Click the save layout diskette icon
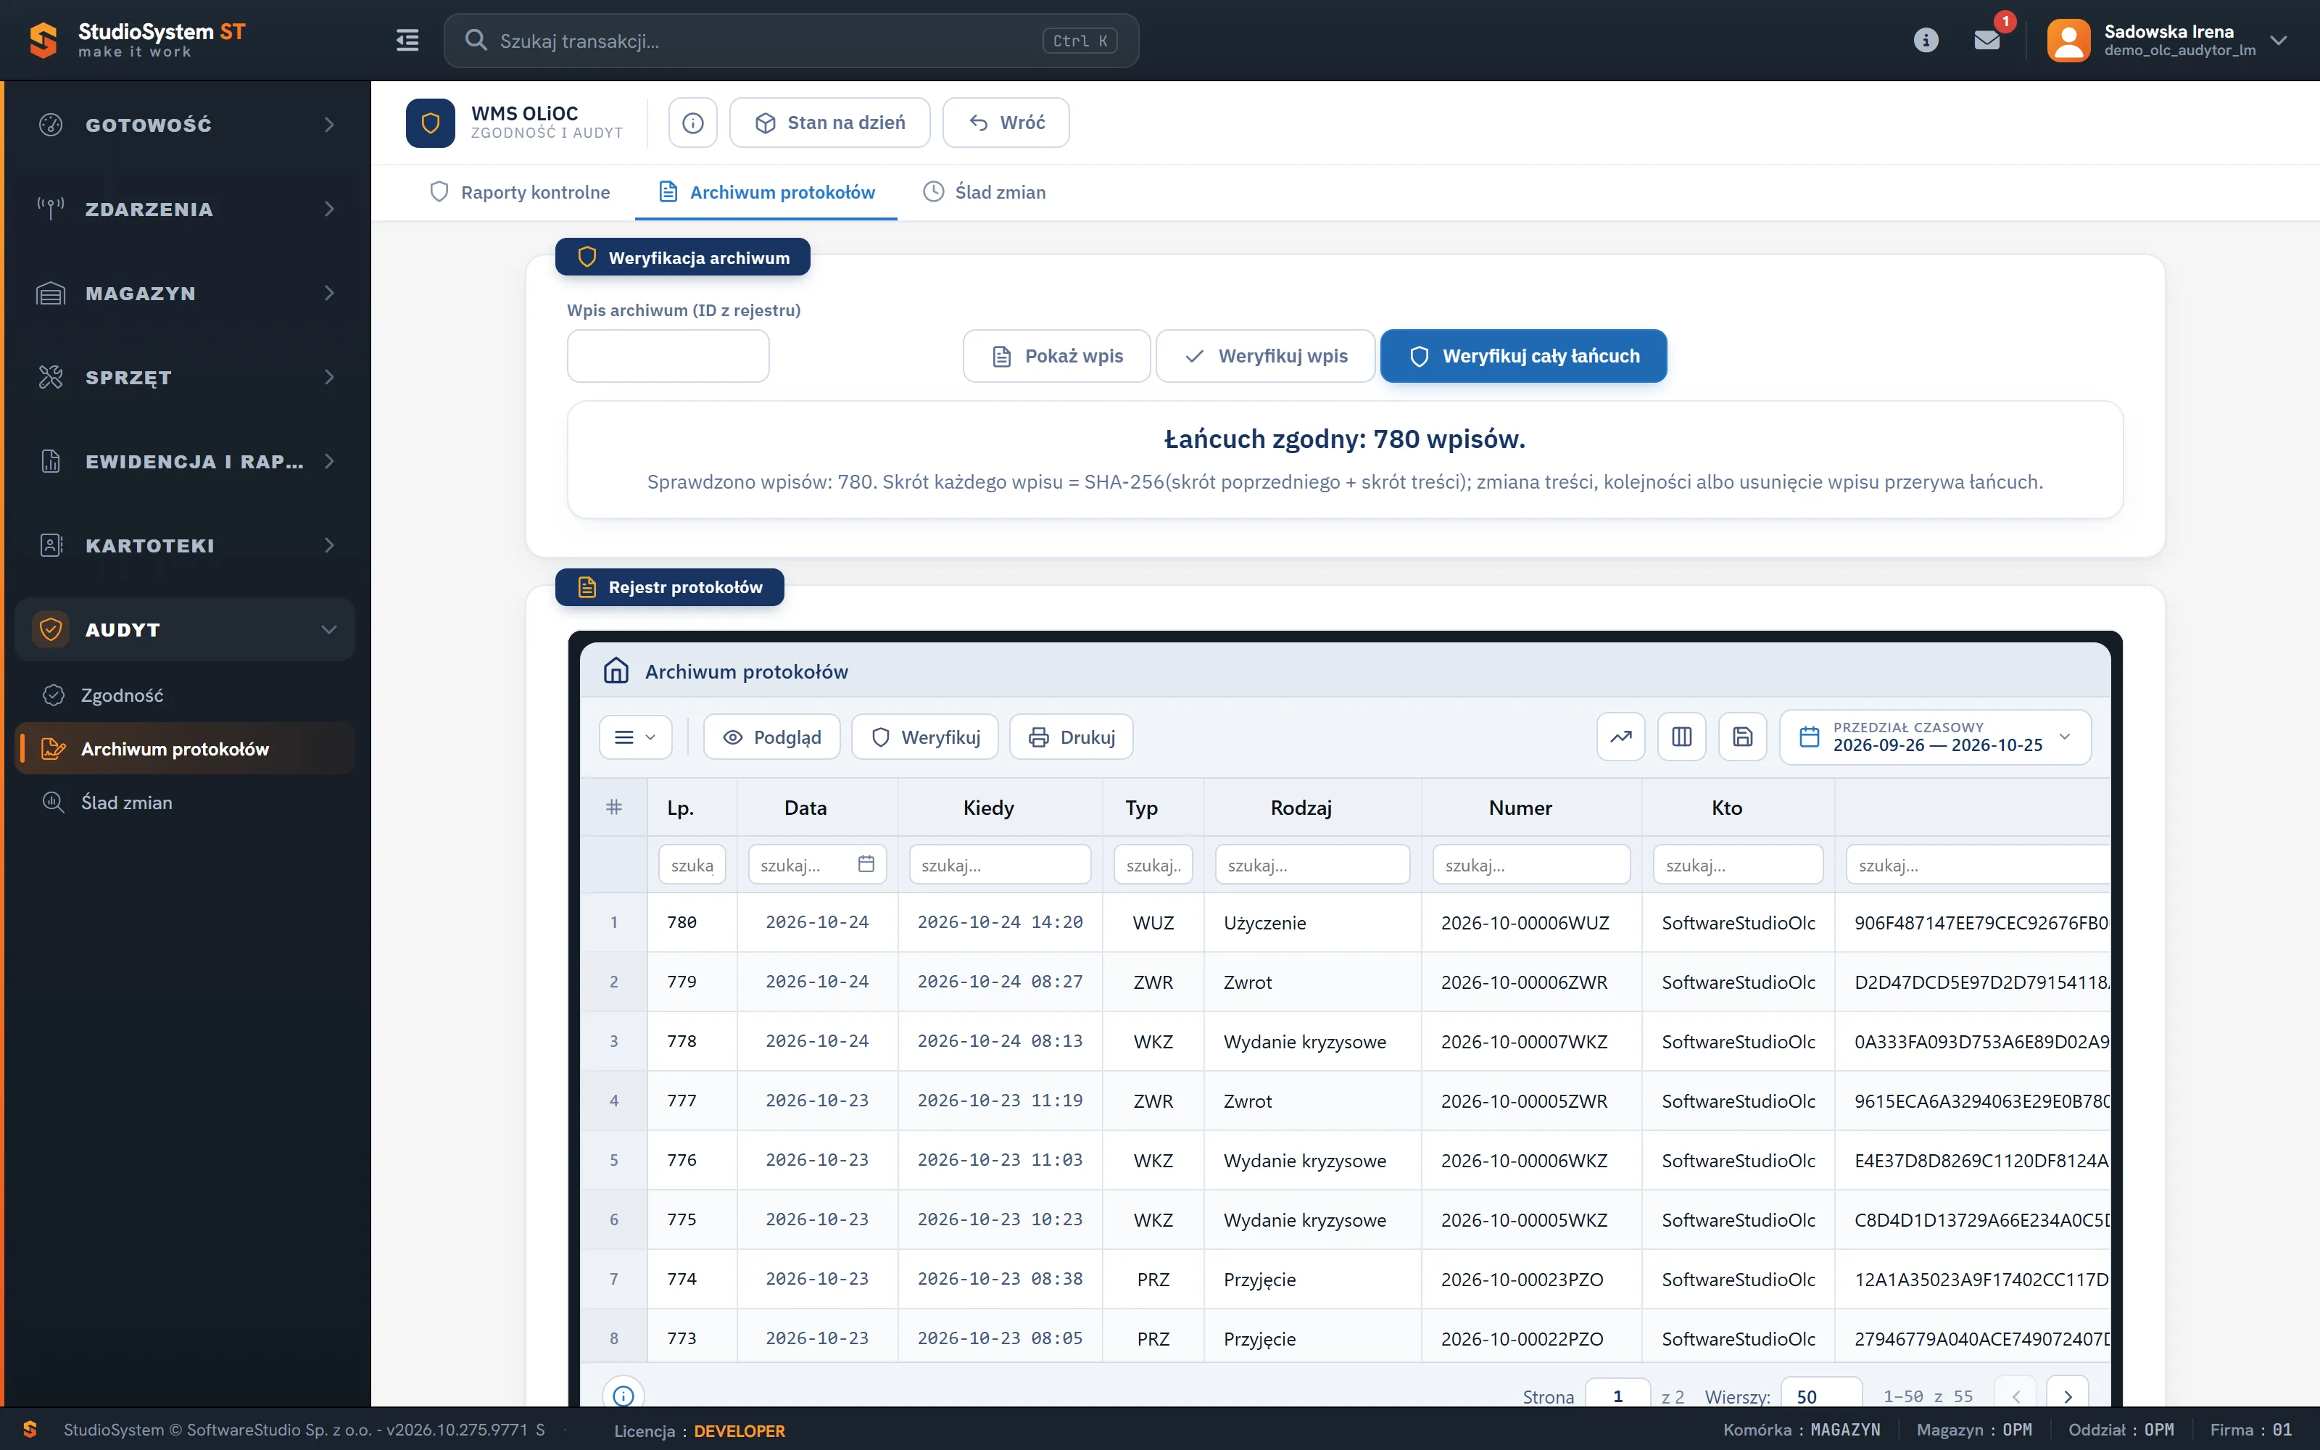The image size is (2320, 1450). [1742, 737]
